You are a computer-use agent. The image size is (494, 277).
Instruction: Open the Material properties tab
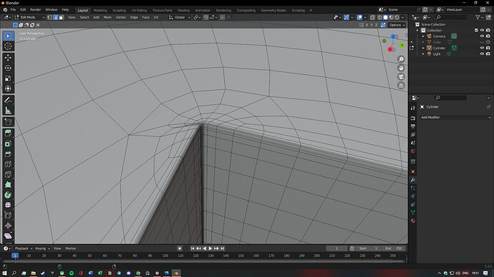pos(412,221)
